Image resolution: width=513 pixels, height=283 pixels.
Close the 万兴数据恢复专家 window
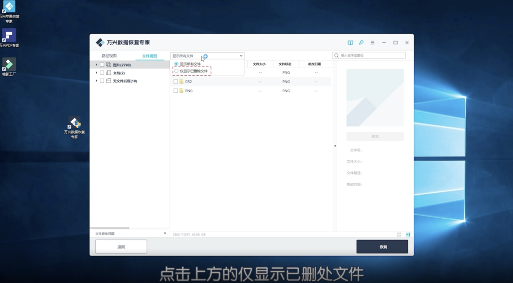(x=407, y=43)
